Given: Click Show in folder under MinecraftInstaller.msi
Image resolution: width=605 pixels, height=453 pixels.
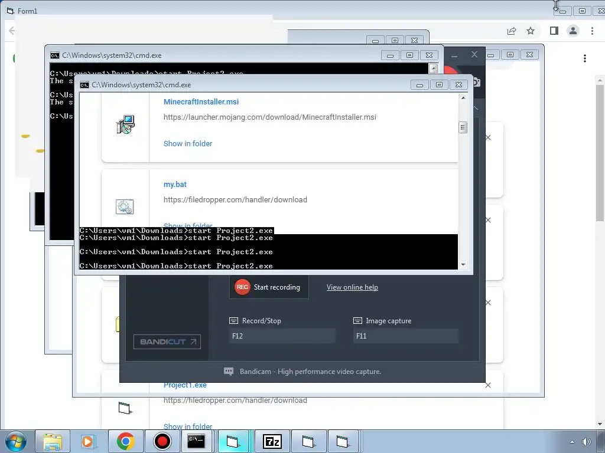Looking at the screenshot, I should pyautogui.click(x=188, y=144).
